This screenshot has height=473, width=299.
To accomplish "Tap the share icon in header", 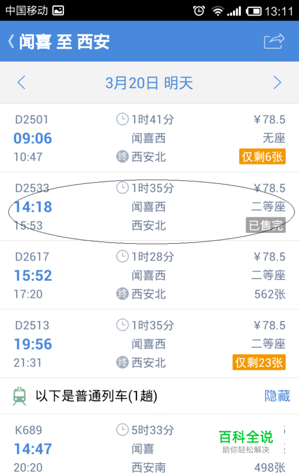I will 274,41.
